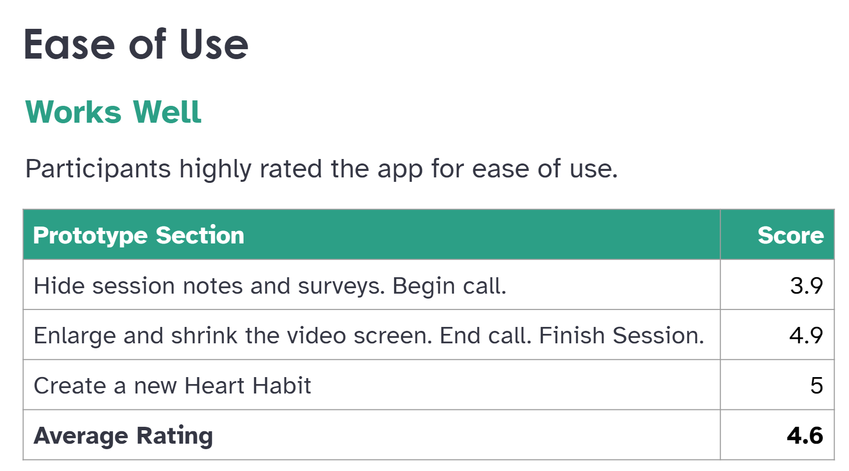This screenshot has width=849, height=471.
Task: Click the word 'Use' in the title
Action: (214, 45)
